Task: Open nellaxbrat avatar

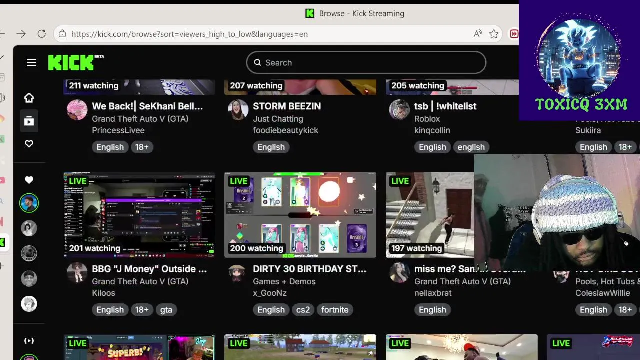Action: coord(399,272)
